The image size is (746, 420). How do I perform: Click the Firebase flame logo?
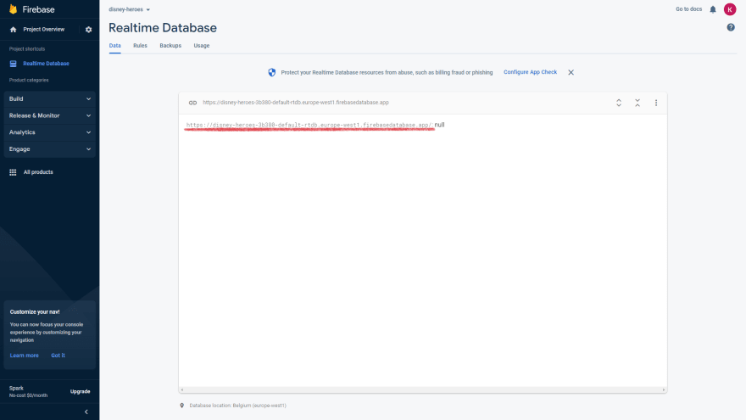click(14, 9)
